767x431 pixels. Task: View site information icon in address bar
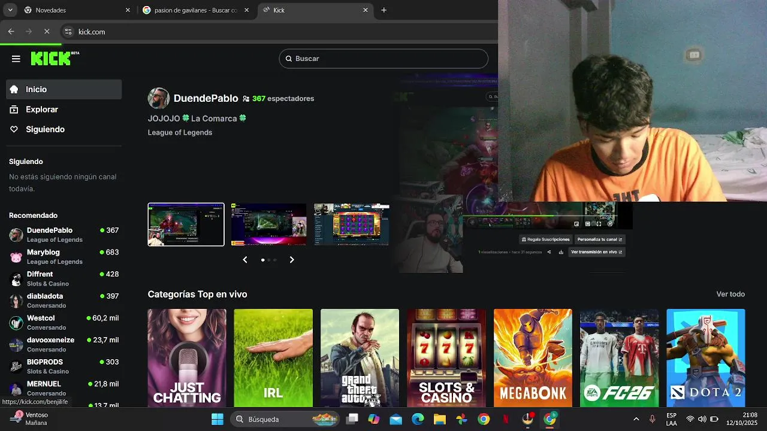click(68, 32)
